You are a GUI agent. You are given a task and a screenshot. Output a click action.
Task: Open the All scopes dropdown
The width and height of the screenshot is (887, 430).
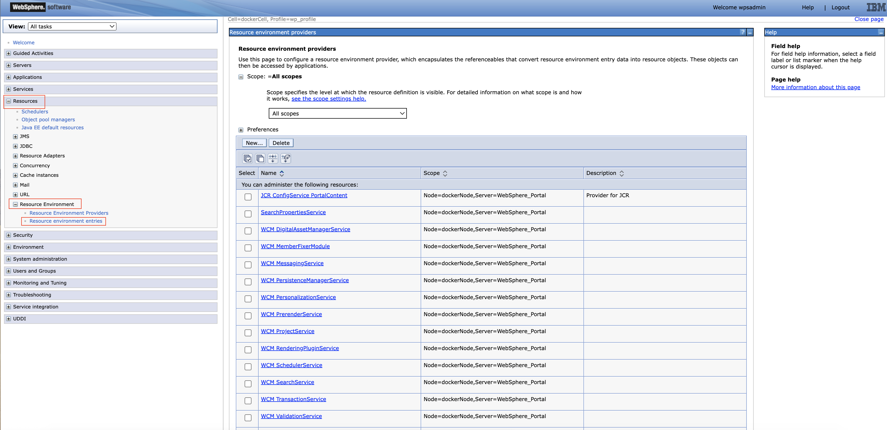(338, 113)
